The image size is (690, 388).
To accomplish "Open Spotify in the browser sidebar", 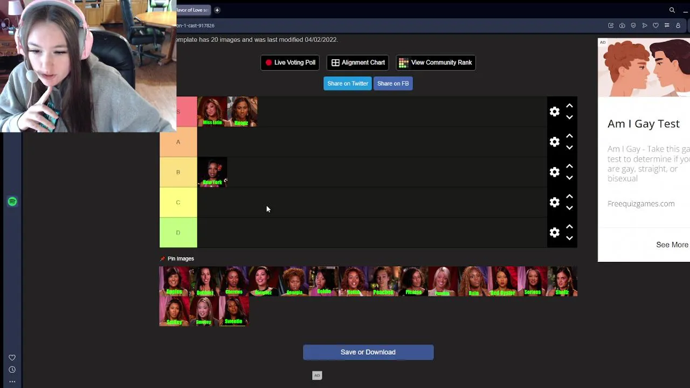I will [12, 202].
